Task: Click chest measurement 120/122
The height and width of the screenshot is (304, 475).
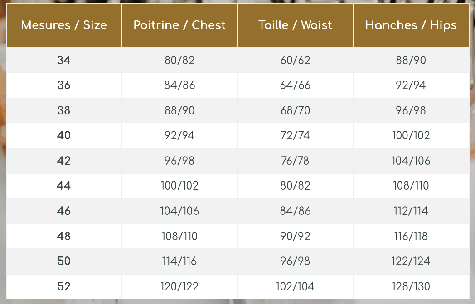Action: click(x=179, y=286)
